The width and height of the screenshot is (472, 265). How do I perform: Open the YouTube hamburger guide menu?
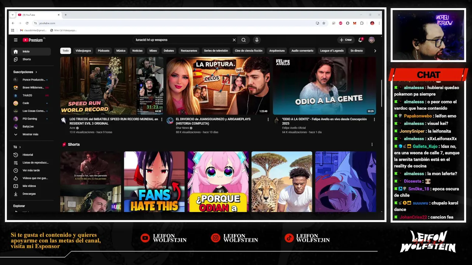pos(15,40)
